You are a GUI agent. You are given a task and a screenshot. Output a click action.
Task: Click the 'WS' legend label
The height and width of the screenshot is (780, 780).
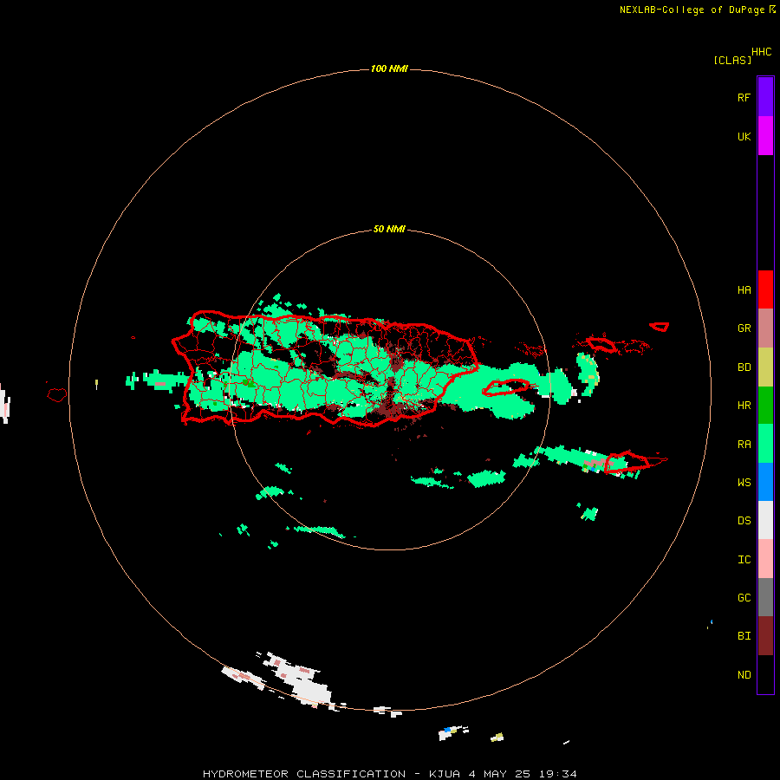coord(744,482)
